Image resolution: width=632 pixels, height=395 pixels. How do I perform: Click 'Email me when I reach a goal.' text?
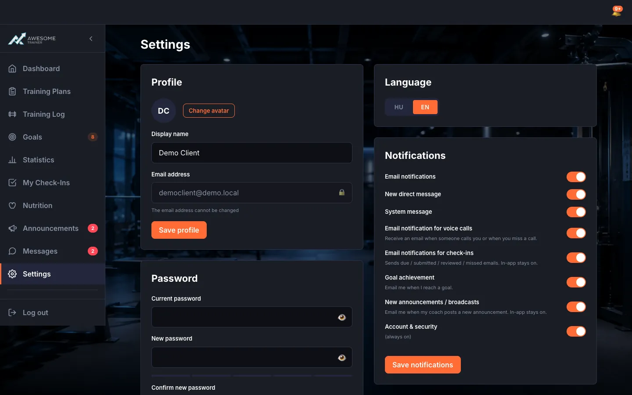point(419,287)
